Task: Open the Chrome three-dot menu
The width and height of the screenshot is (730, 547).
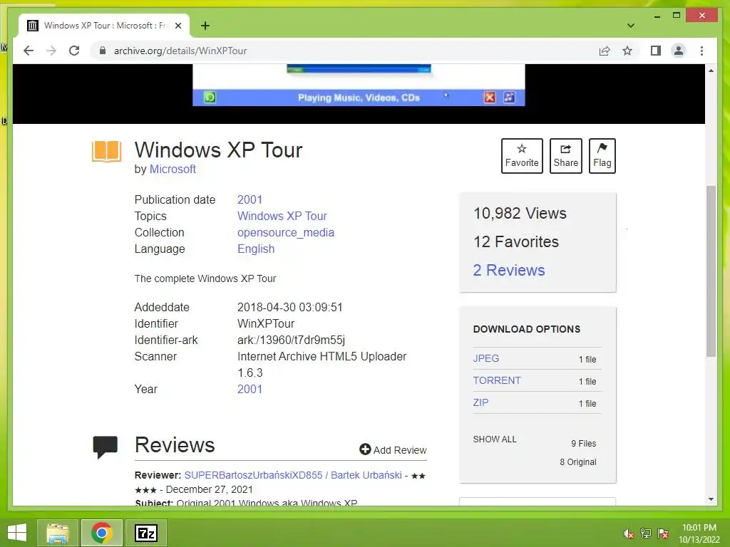Action: 701,51
